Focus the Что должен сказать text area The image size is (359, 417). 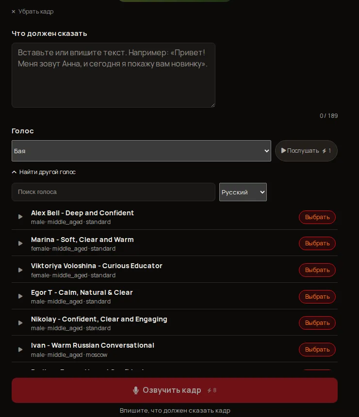point(114,75)
